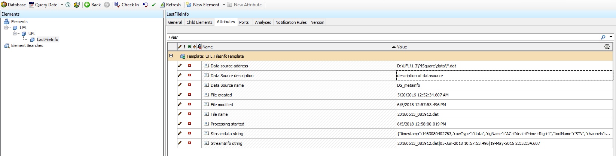Open the New Element dropdown arrow
The height and width of the screenshot is (156, 616).
click(224, 5)
